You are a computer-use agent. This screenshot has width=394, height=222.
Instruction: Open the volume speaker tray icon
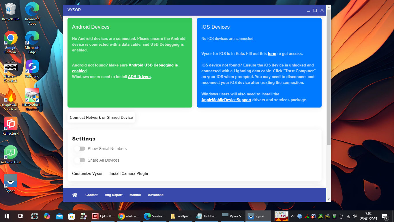click(355, 216)
